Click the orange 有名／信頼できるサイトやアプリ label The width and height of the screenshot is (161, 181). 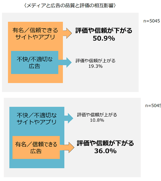(35, 34)
